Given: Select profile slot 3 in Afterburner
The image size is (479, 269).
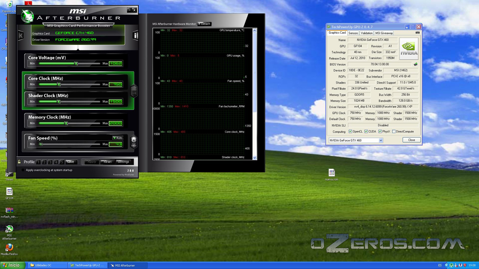Looking at the screenshot, I should point(50,162).
